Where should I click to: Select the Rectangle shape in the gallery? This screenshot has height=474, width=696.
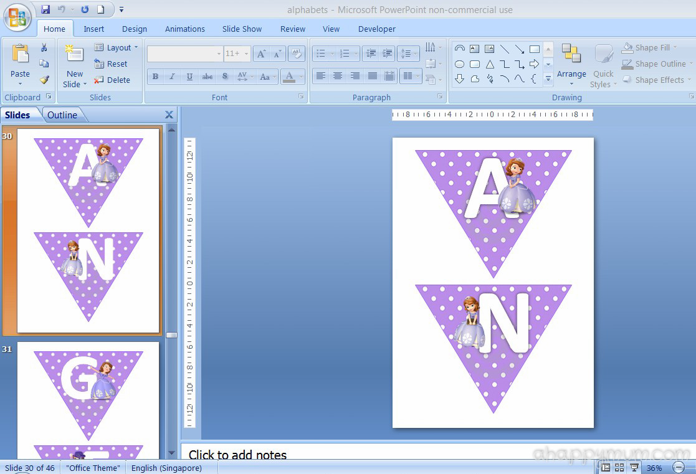(x=535, y=49)
